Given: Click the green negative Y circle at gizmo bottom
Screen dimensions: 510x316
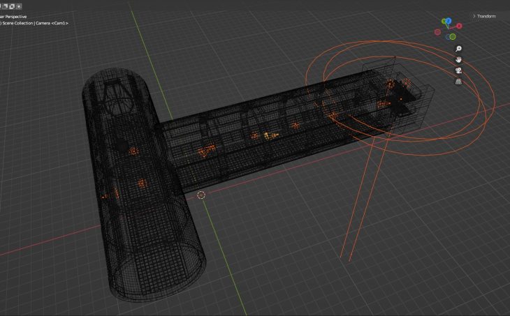Looking at the screenshot, I should click(x=453, y=36).
